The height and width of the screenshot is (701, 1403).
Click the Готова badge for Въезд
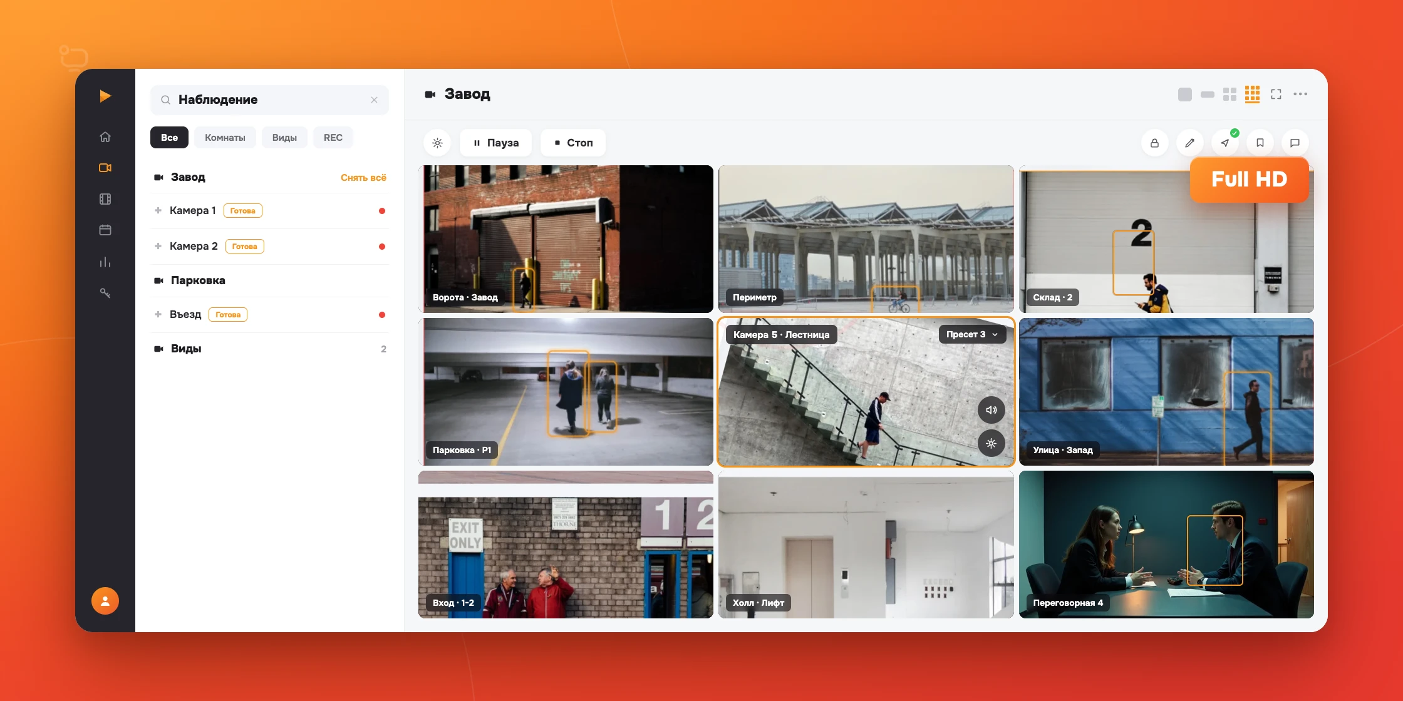pyautogui.click(x=228, y=315)
